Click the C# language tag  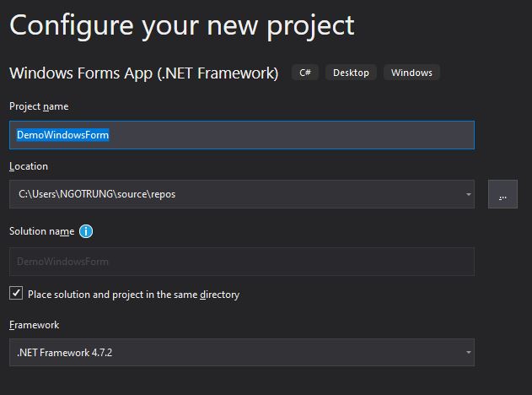[304, 73]
